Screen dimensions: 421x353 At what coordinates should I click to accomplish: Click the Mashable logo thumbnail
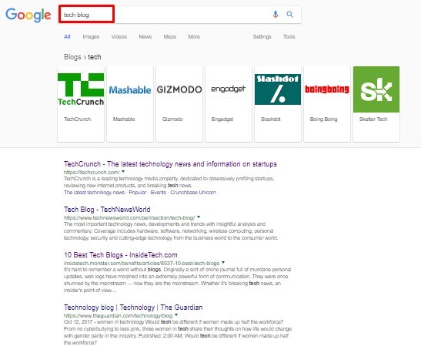(x=130, y=90)
